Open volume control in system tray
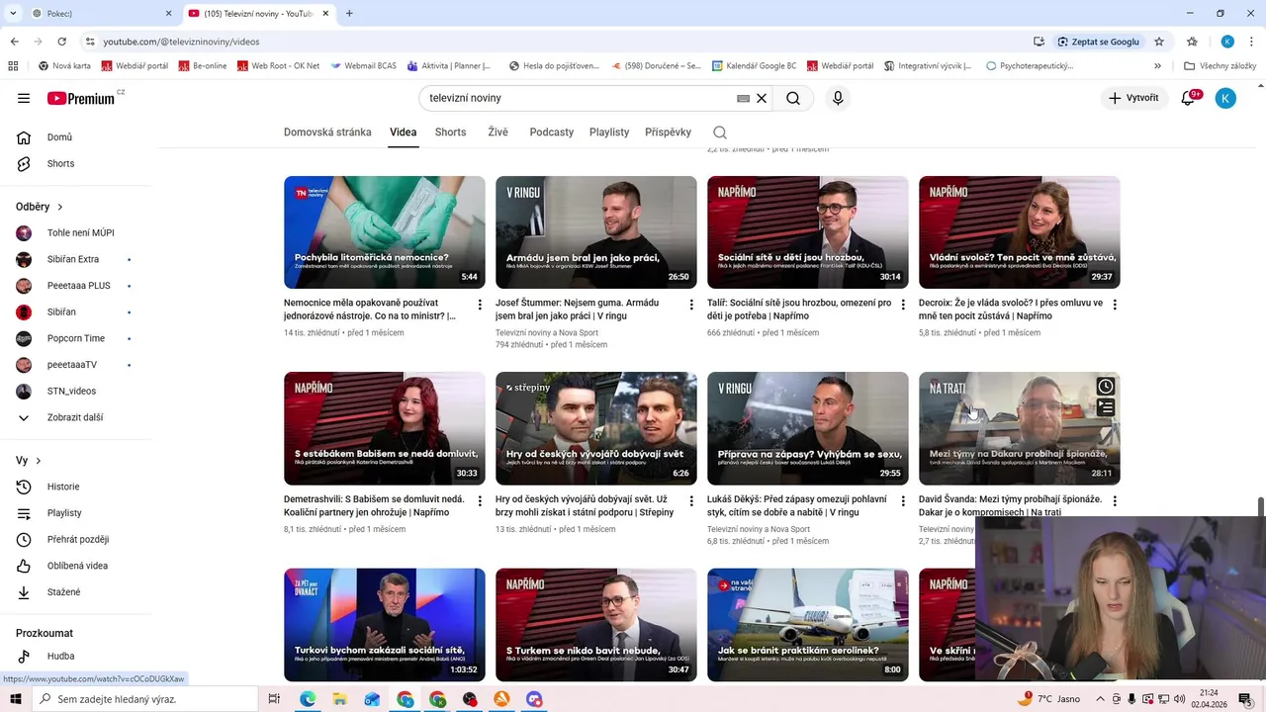 click(1179, 699)
